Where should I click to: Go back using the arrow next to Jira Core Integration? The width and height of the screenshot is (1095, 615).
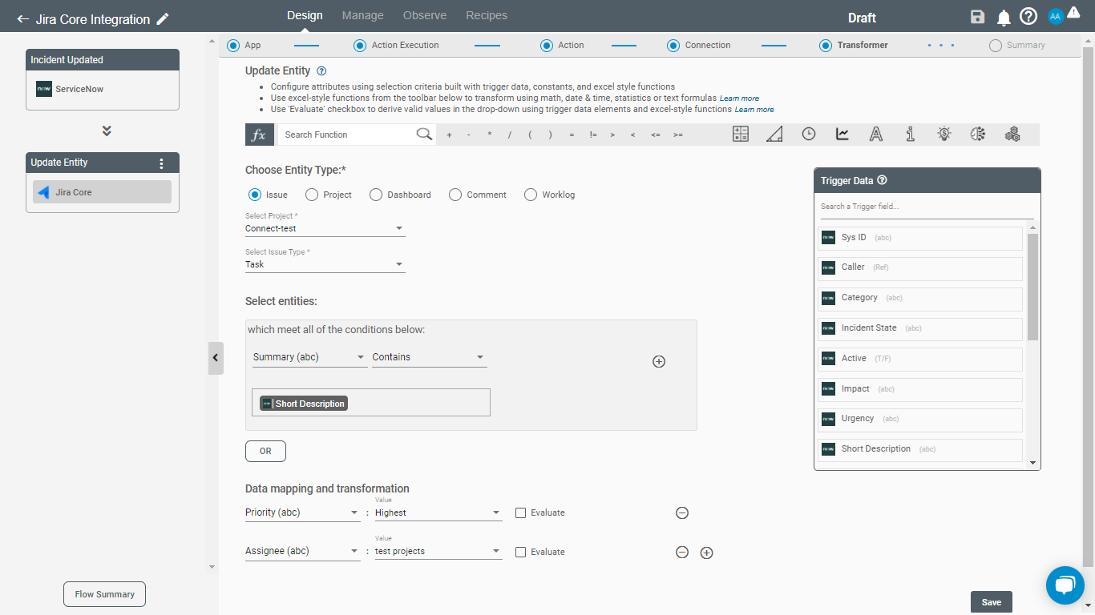[22, 19]
